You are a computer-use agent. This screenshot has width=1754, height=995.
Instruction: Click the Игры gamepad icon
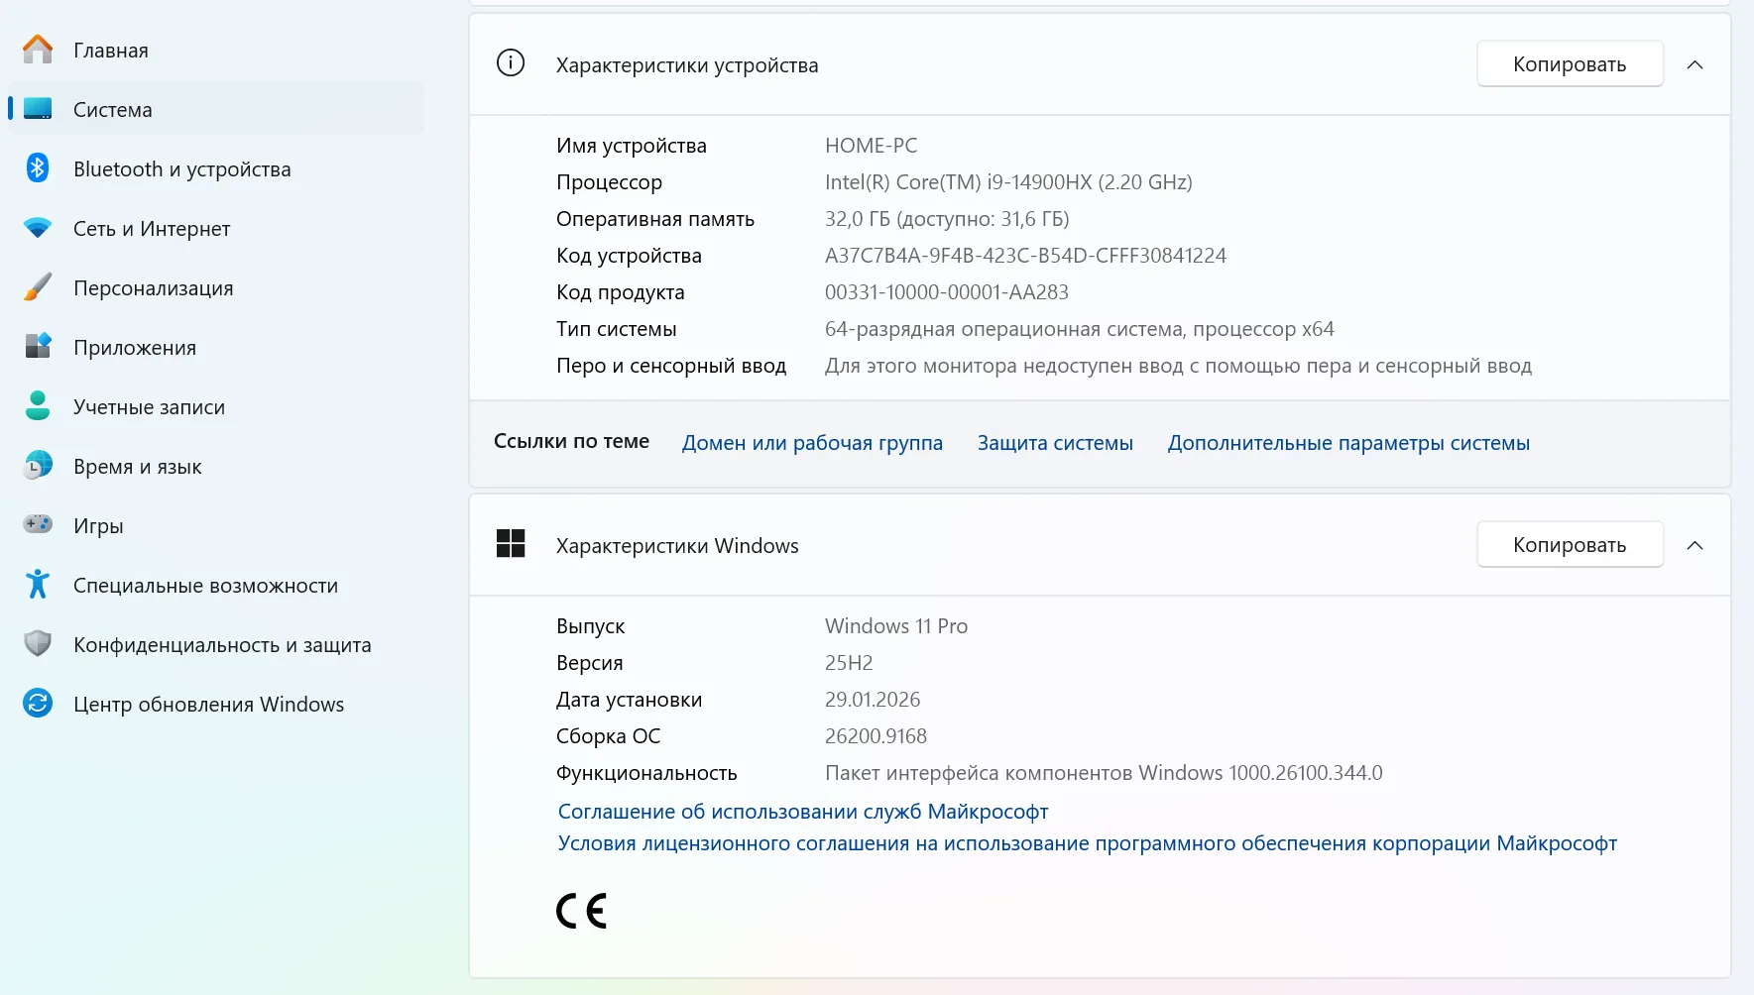click(x=38, y=524)
